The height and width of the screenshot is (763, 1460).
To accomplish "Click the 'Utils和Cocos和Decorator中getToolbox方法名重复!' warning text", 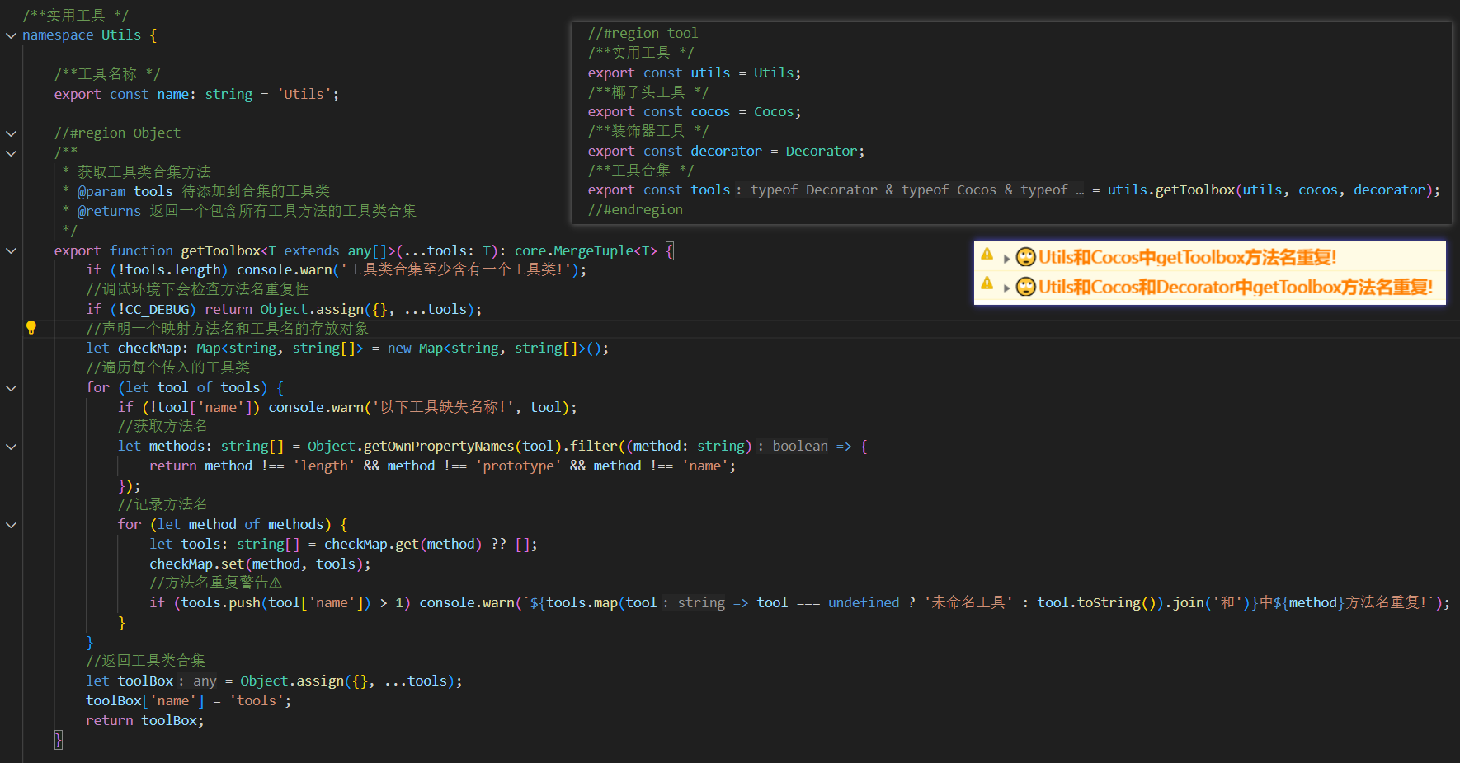I will [1236, 288].
